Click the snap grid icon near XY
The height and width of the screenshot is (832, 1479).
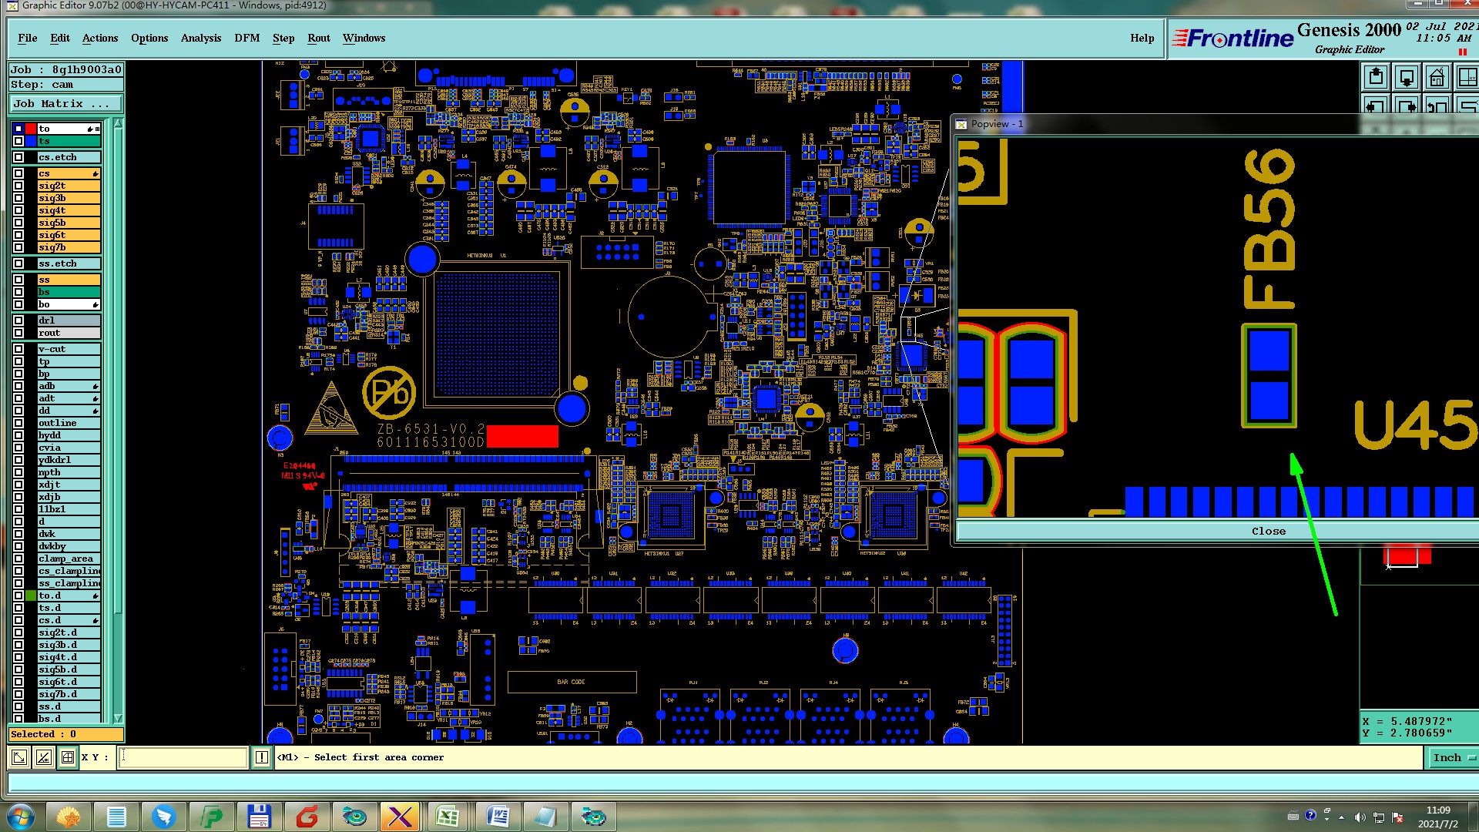pos(68,757)
